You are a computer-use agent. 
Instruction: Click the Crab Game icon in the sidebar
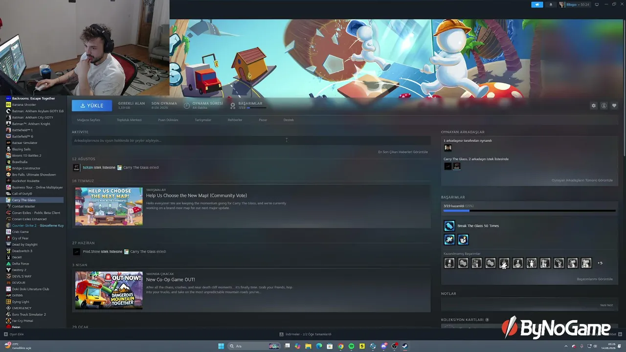(8, 232)
